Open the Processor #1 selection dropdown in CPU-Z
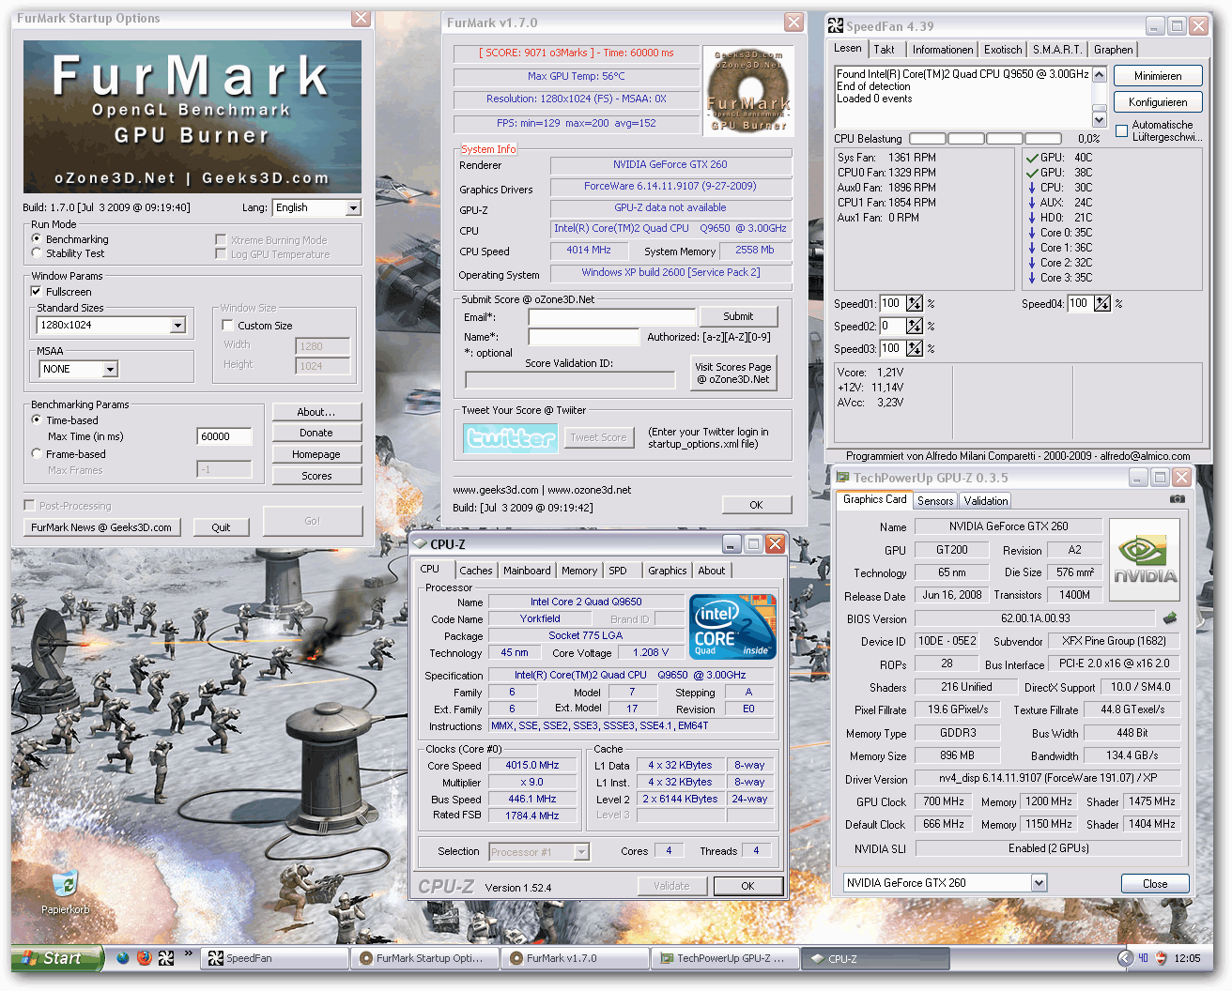The width and height of the screenshot is (1232, 991). [581, 852]
